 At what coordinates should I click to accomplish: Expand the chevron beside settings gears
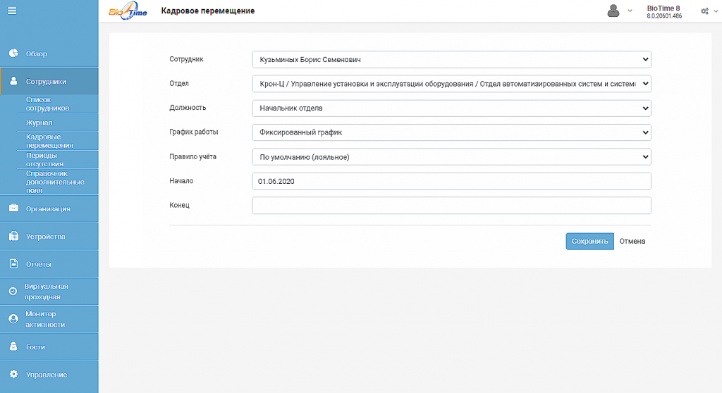(716, 11)
